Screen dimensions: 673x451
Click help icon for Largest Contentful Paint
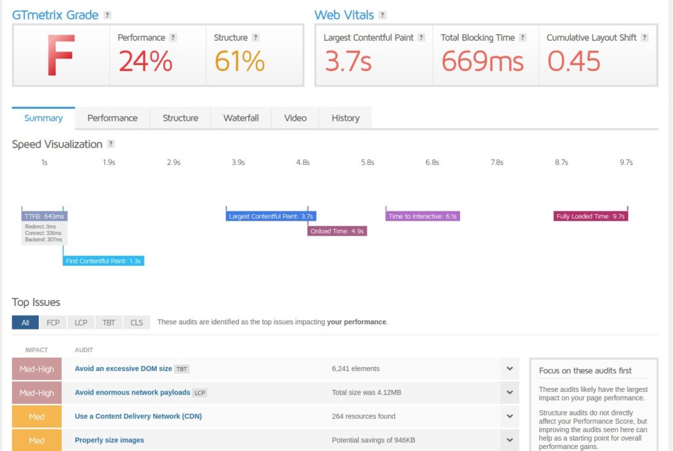click(421, 38)
